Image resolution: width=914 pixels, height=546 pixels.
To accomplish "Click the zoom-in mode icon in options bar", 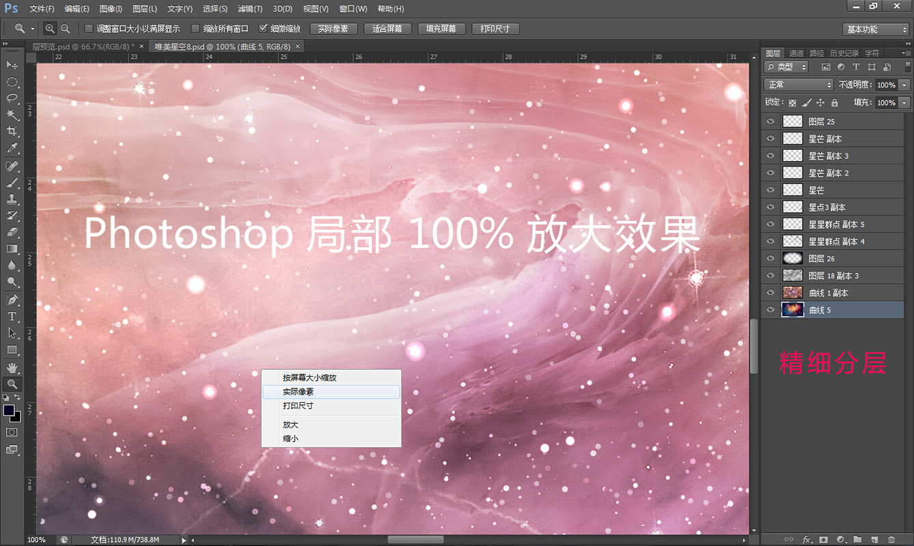I will click(51, 29).
